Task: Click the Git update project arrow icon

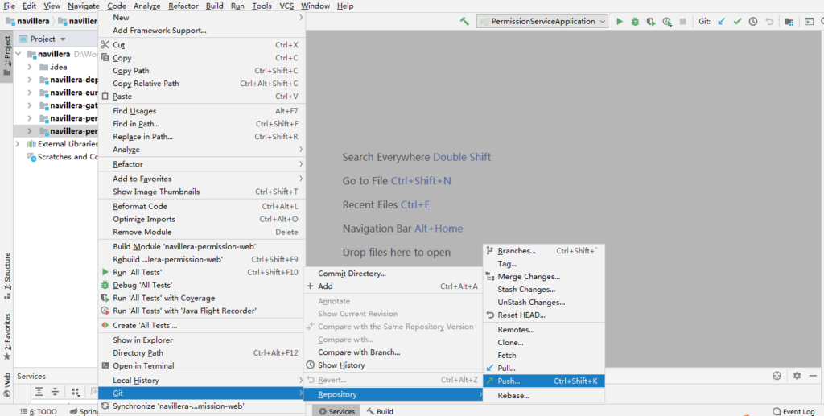Action: pyautogui.click(x=722, y=22)
